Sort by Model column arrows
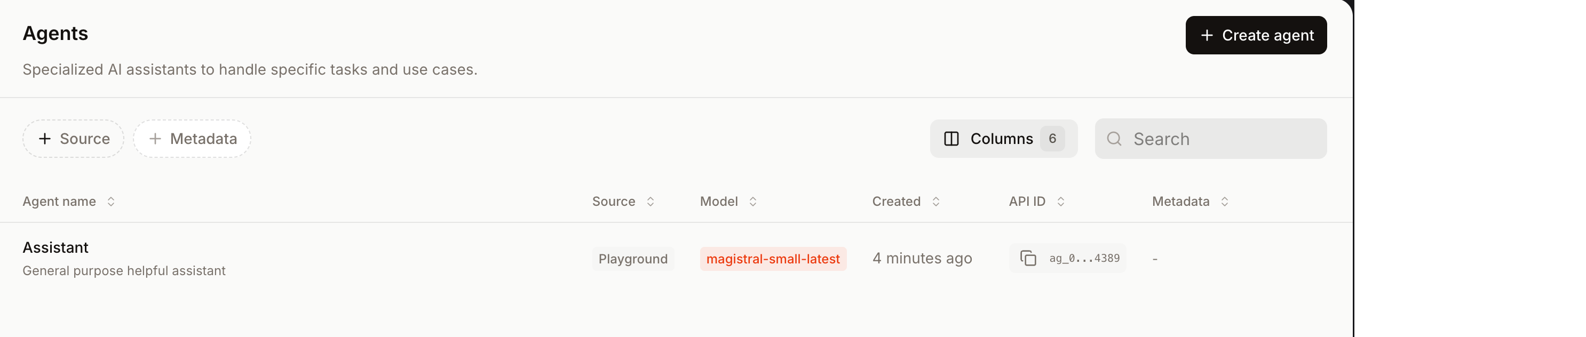Image resolution: width=1586 pixels, height=337 pixels. [752, 202]
